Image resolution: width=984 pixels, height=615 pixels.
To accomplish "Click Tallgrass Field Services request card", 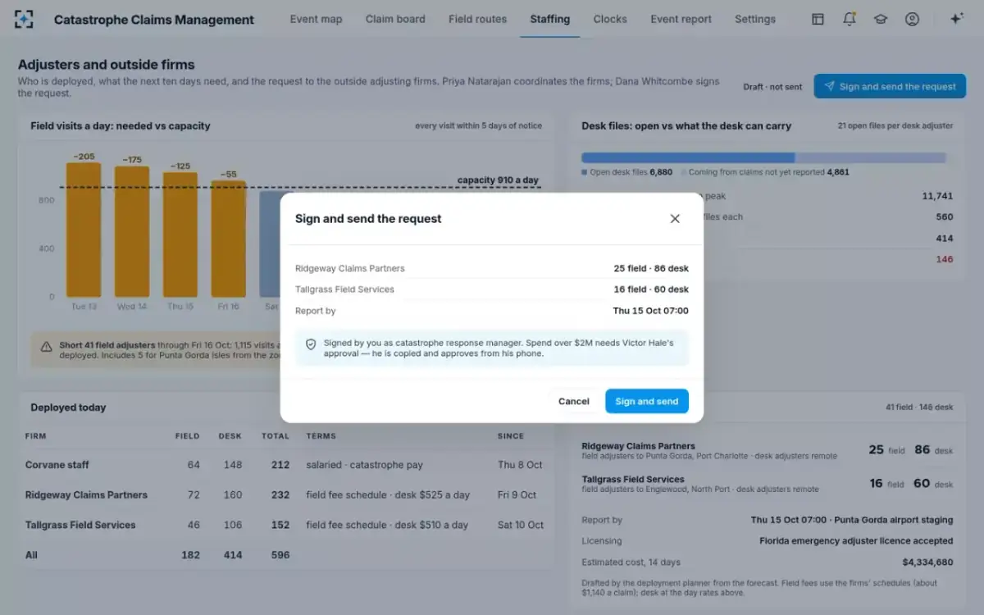I will pyautogui.click(x=768, y=484).
